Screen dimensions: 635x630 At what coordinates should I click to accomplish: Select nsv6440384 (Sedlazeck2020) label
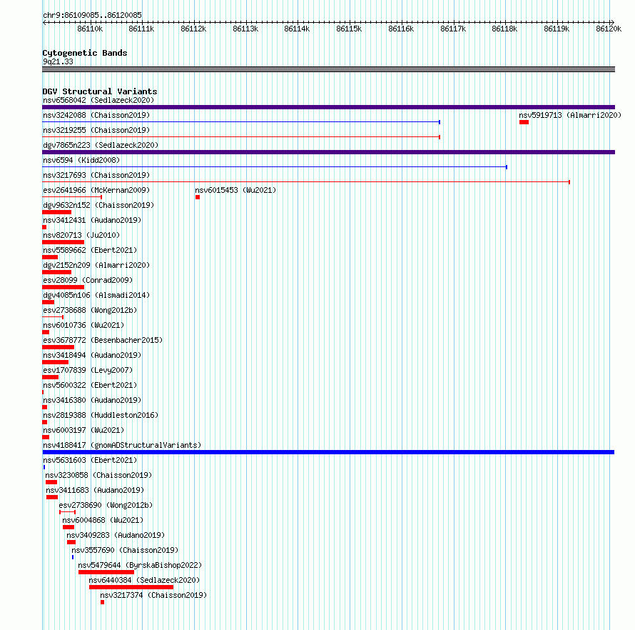pyautogui.click(x=144, y=580)
